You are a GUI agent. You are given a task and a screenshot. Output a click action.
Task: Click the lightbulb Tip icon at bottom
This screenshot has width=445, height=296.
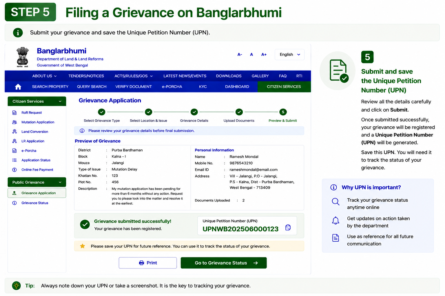(17, 286)
